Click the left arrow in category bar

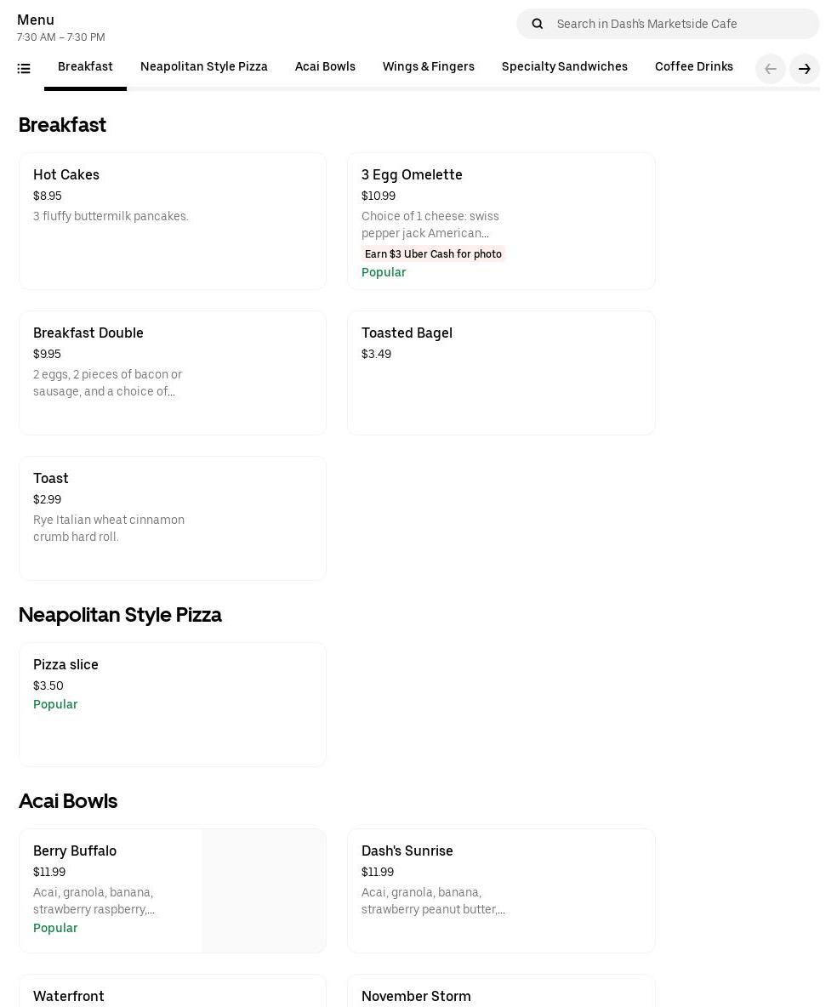pyautogui.click(x=770, y=69)
